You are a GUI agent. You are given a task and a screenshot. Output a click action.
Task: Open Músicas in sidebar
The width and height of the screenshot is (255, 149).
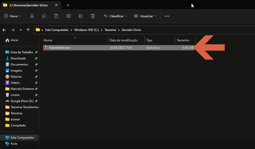click(13, 77)
